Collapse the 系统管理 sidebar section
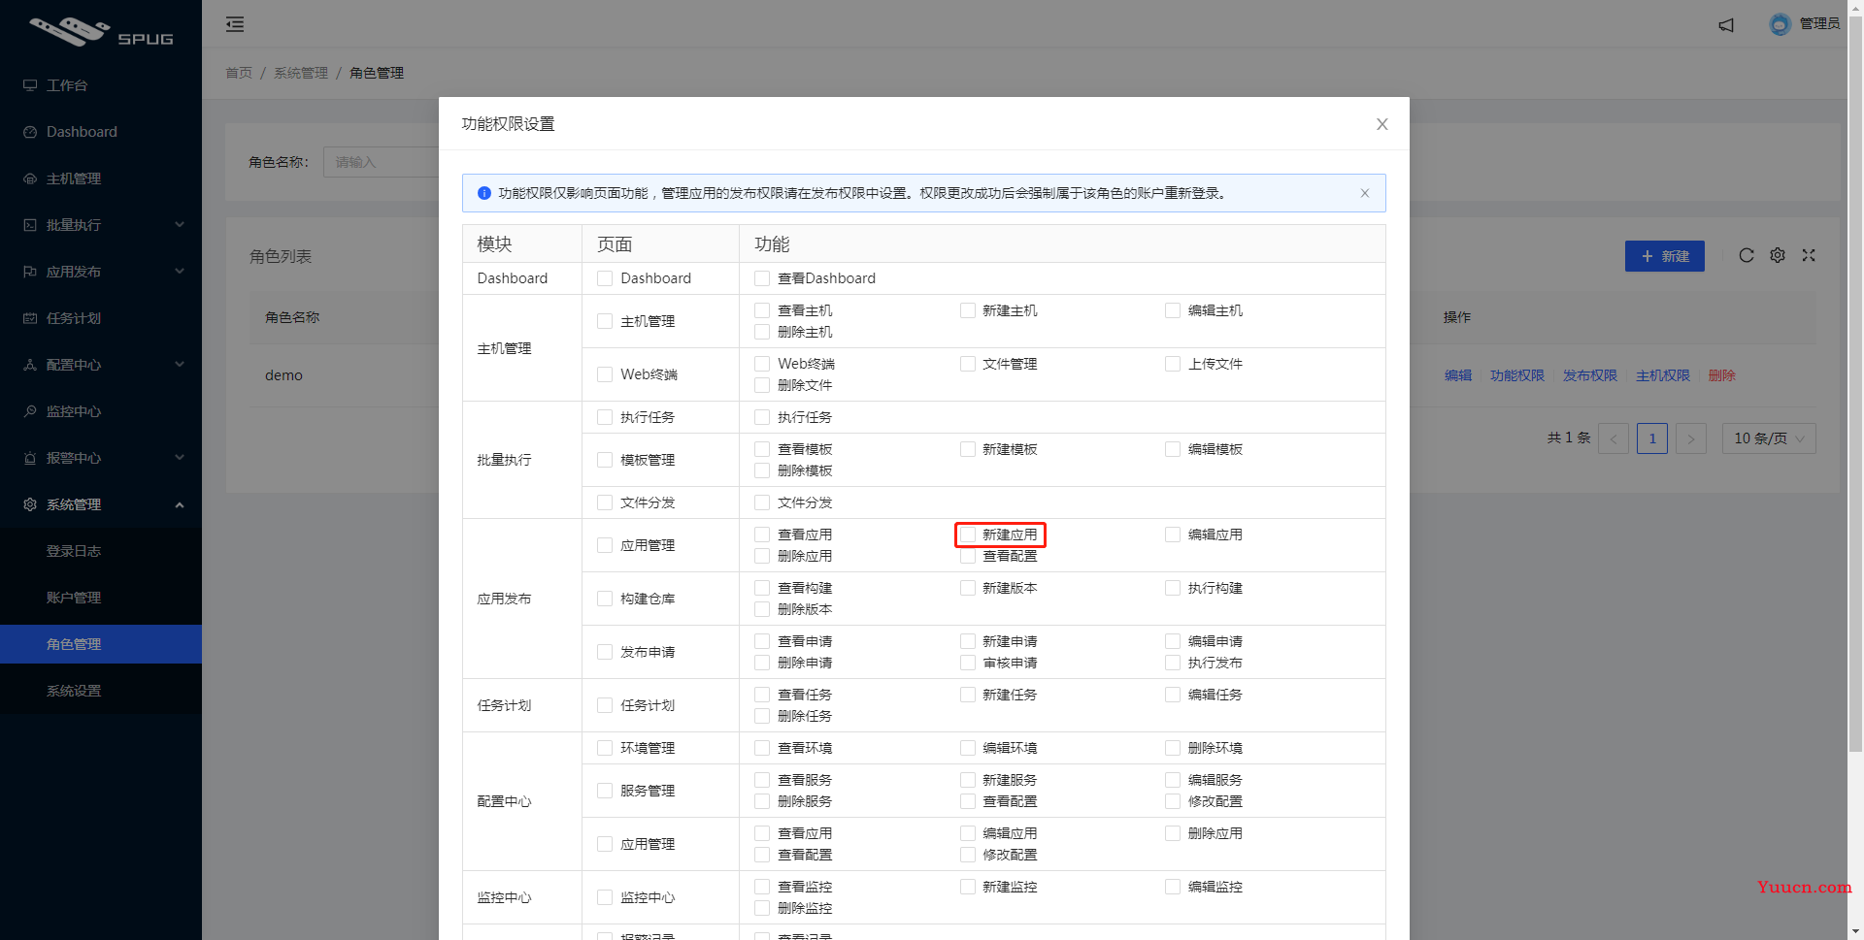The height and width of the screenshot is (940, 1864). tap(101, 504)
